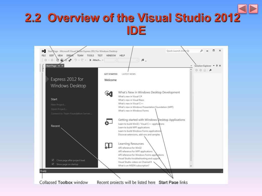Click the Redo toolbar icon

[x=82, y=60]
